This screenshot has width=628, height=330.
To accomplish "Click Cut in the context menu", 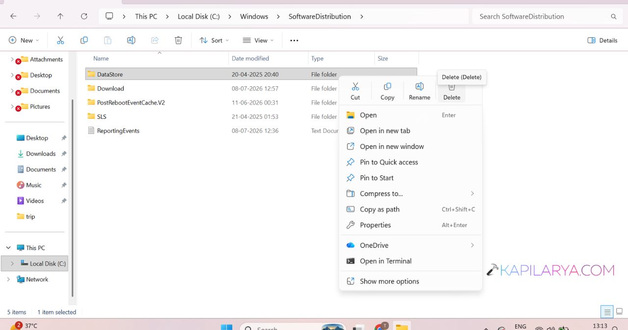I will [x=355, y=91].
